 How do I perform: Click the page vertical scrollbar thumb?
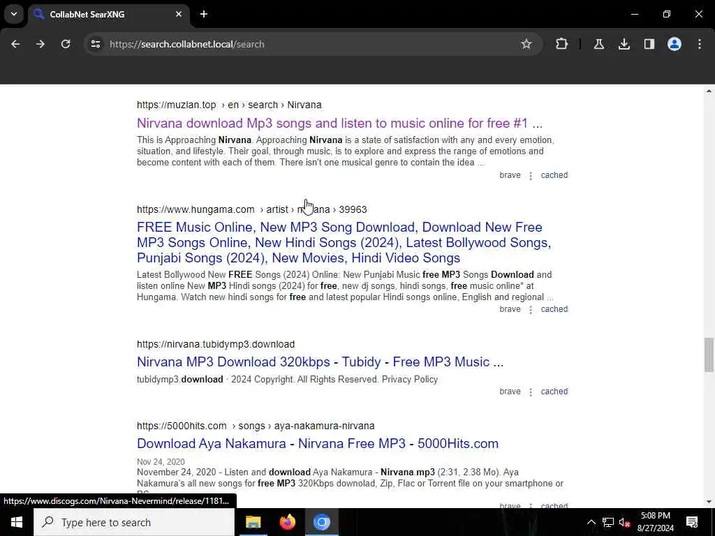(x=709, y=355)
